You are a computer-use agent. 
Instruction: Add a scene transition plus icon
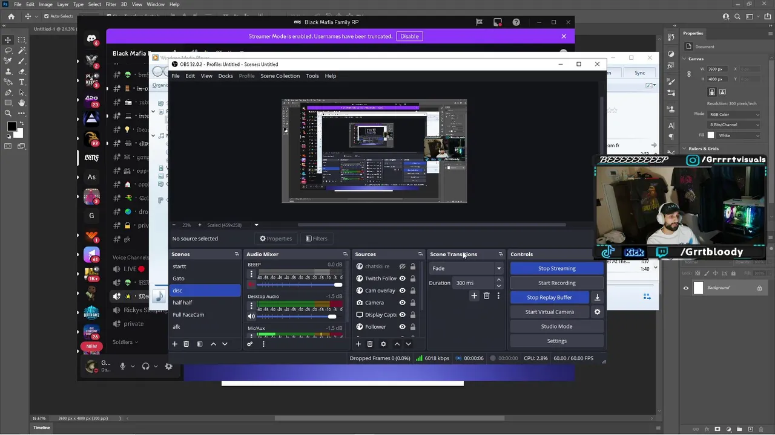click(x=474, y=296)
